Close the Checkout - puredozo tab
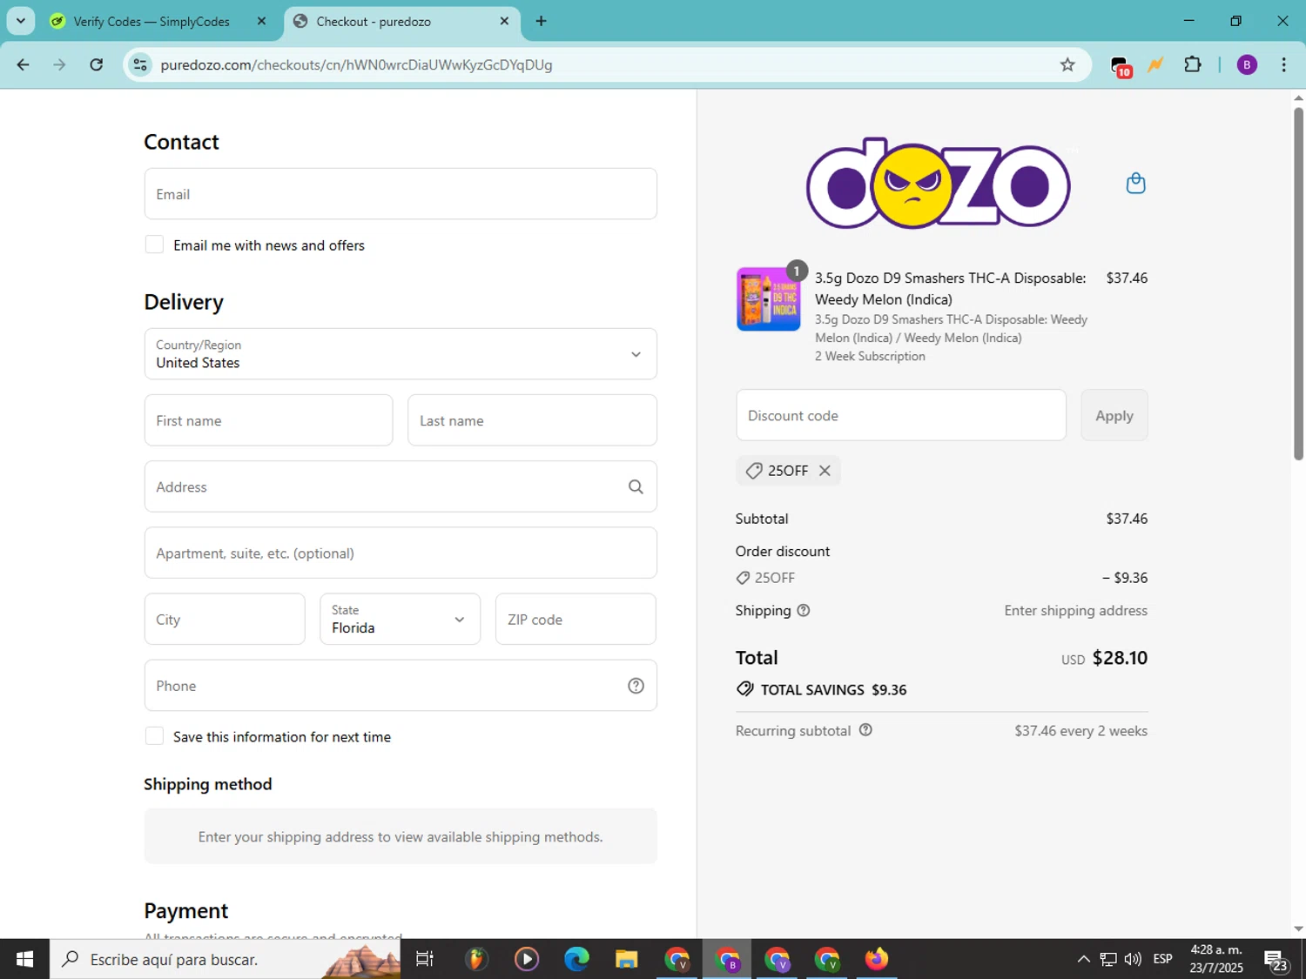This screenshot has height=979, width=1306. click(x=504, y=21)
